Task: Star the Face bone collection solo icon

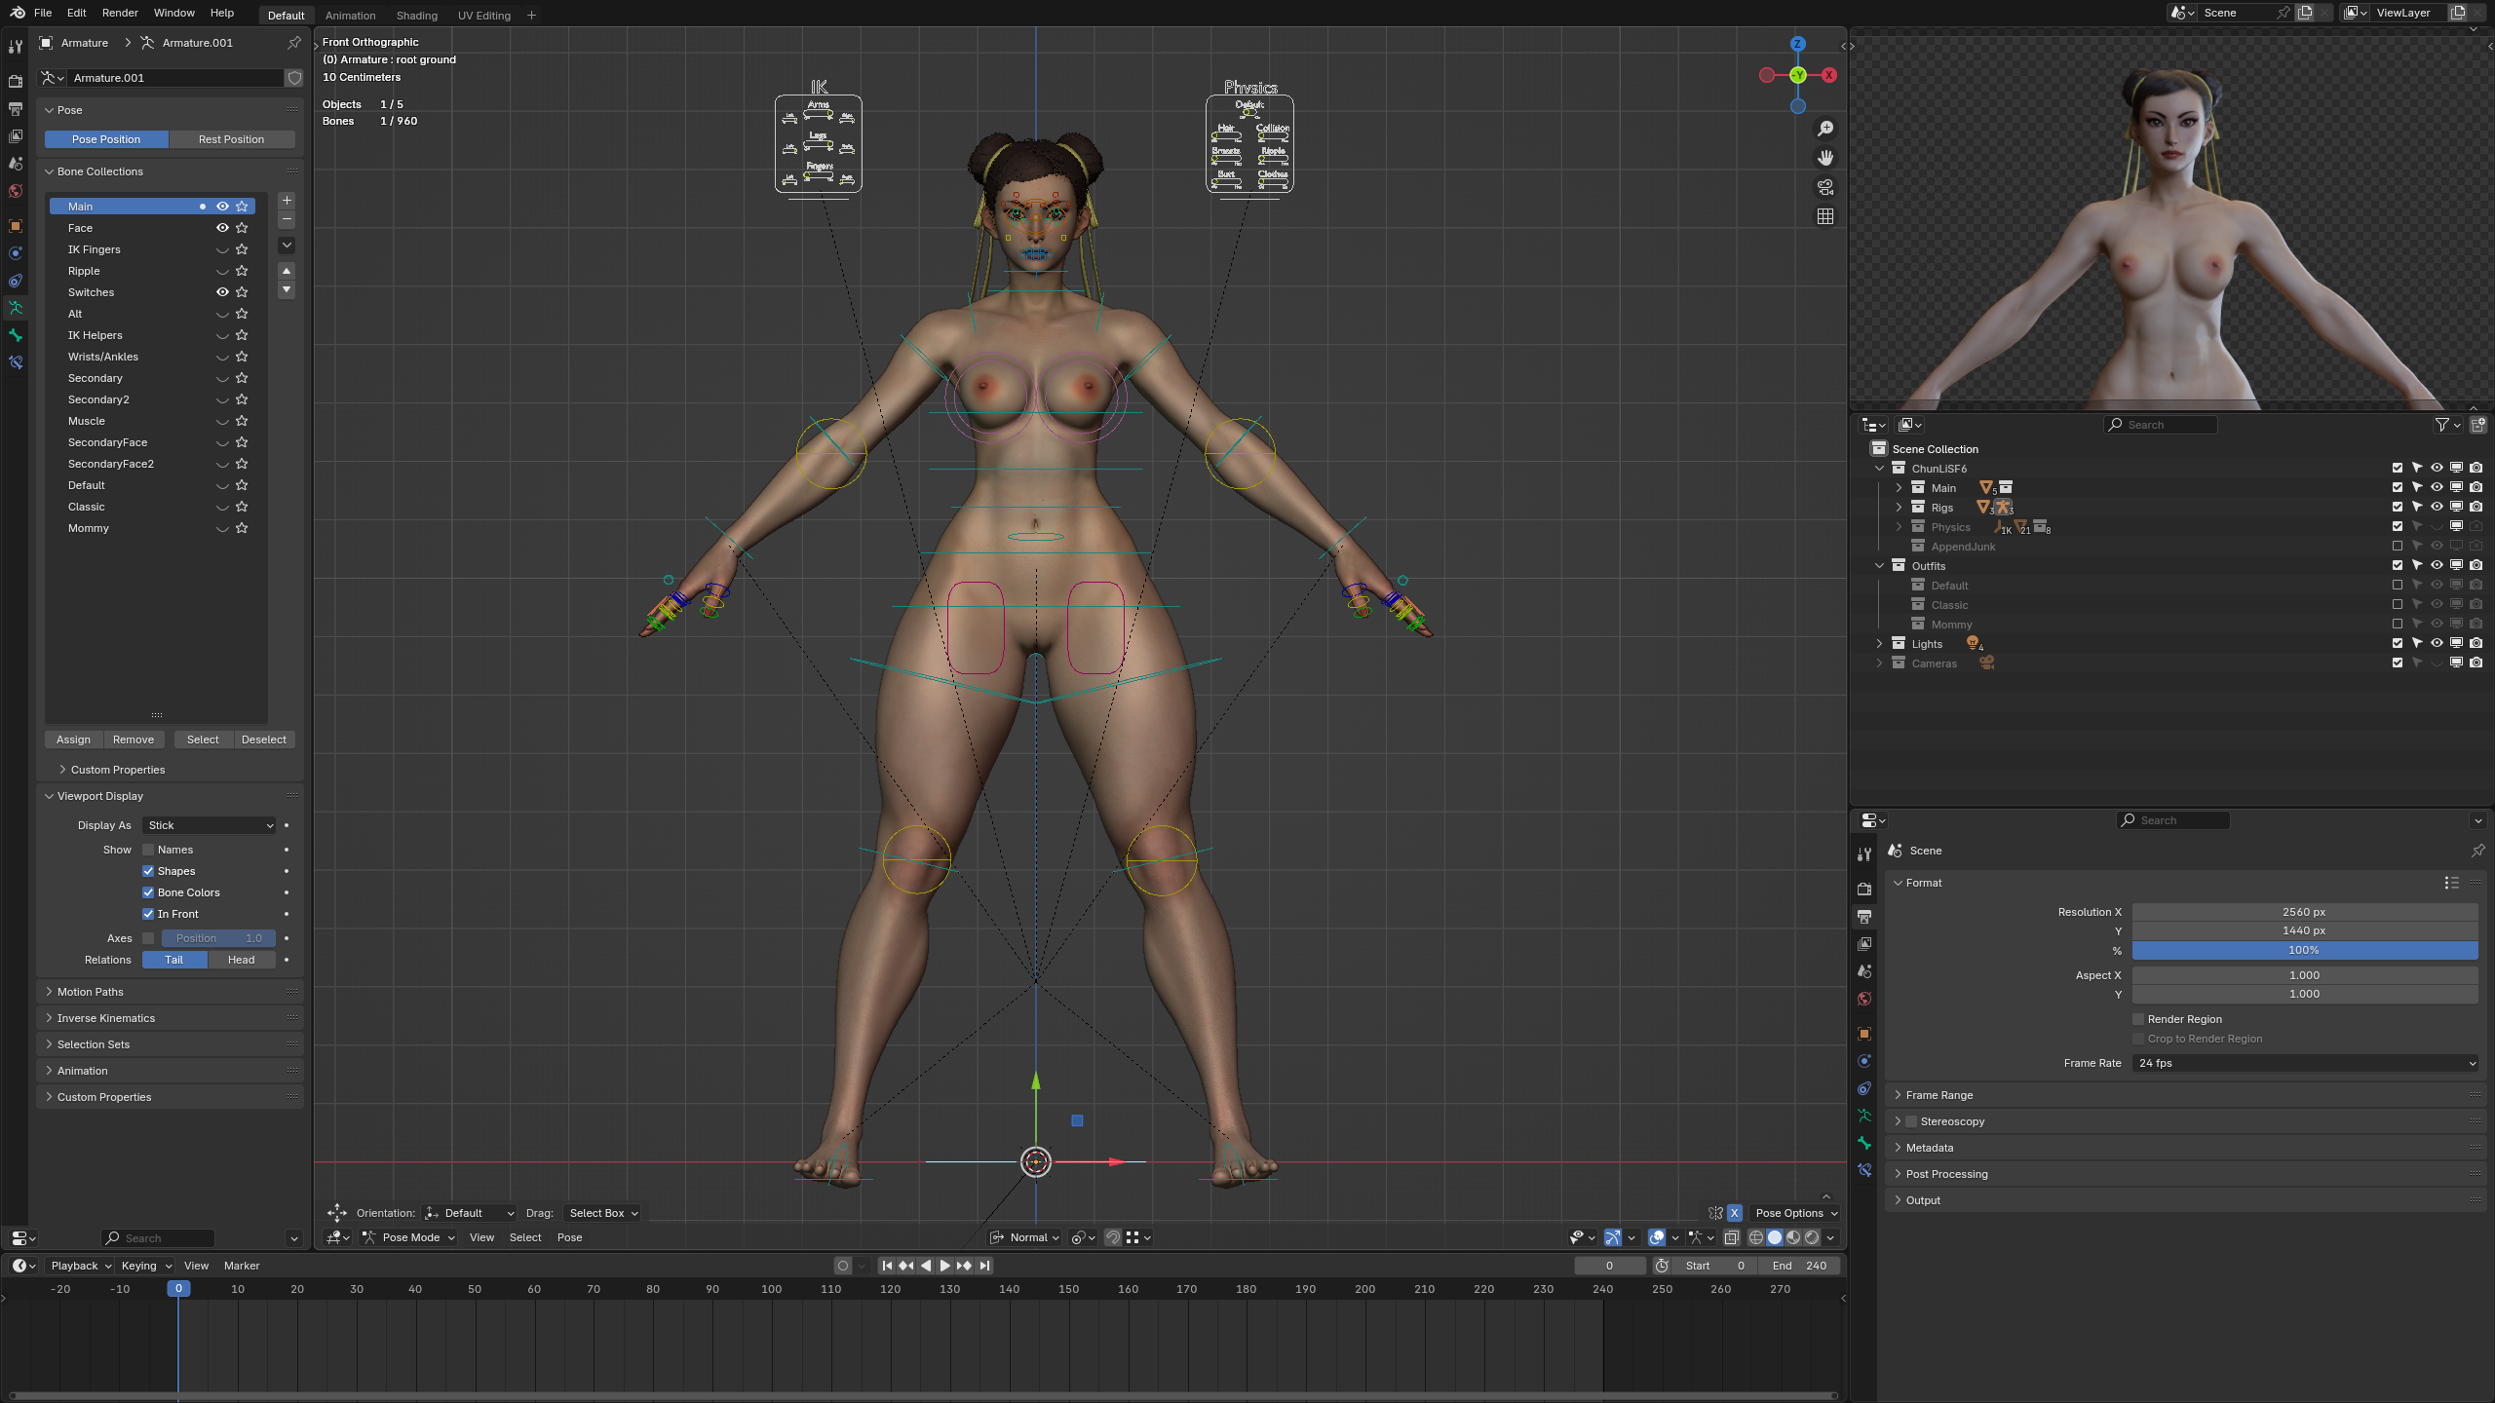Action: click(x=242, y=228)
